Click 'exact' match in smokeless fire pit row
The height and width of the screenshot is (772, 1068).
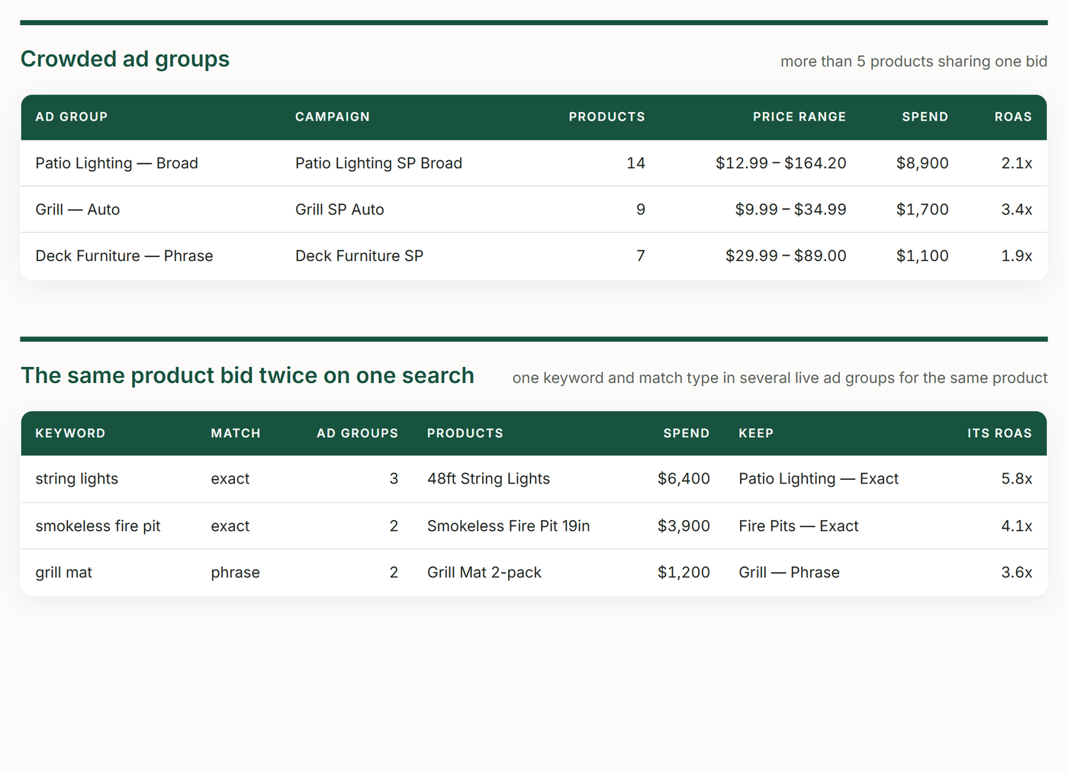coord(230,526)
